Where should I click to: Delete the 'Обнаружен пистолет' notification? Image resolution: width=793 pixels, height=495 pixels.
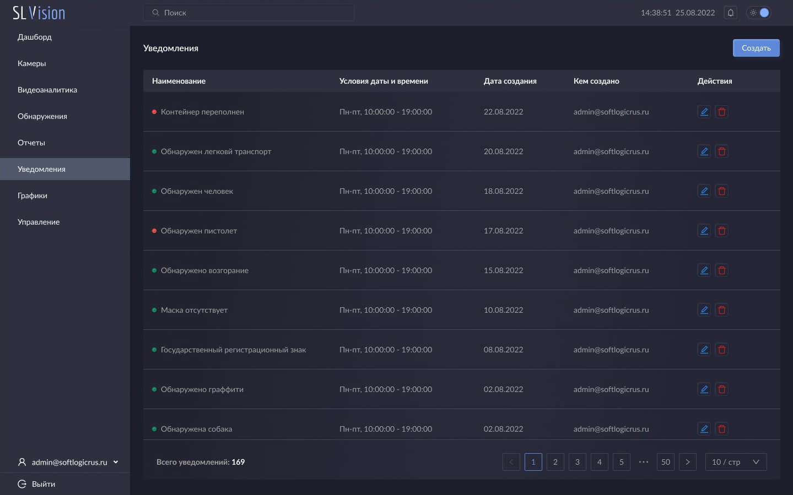click(721, 231)
